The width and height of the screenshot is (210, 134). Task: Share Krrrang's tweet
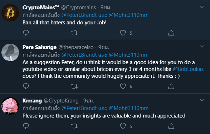point(171,126)
